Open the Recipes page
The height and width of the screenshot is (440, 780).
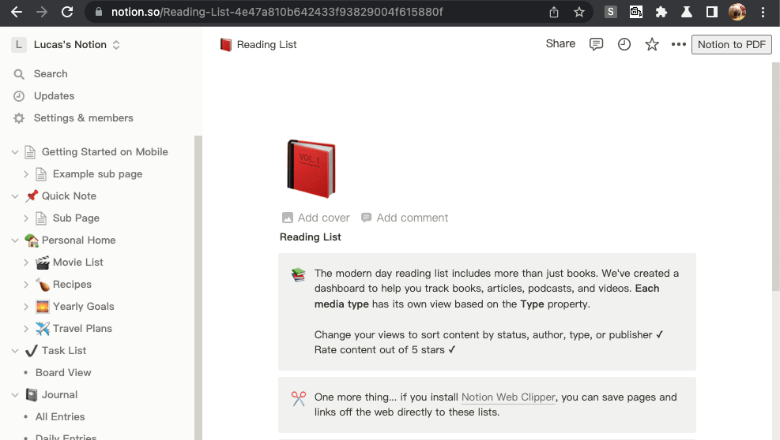coord(72,285)
